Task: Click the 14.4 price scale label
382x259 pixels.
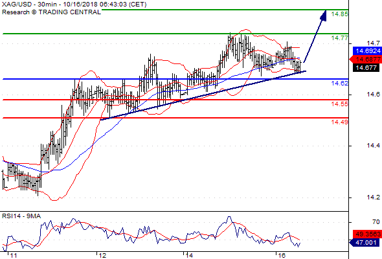Action: pyautogui.click(x=373, y=146)
